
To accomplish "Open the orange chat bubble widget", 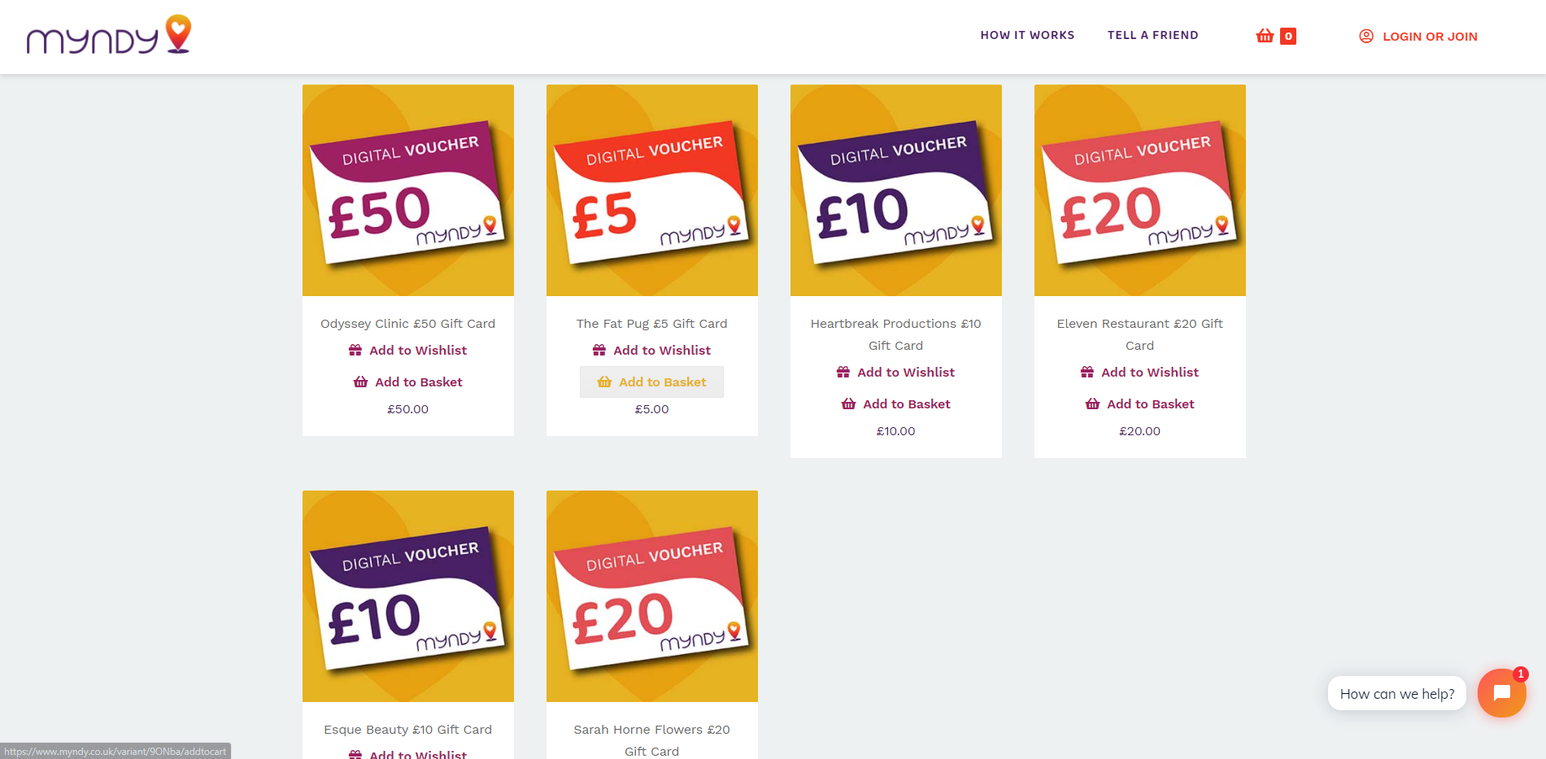I will (1501, 693).
